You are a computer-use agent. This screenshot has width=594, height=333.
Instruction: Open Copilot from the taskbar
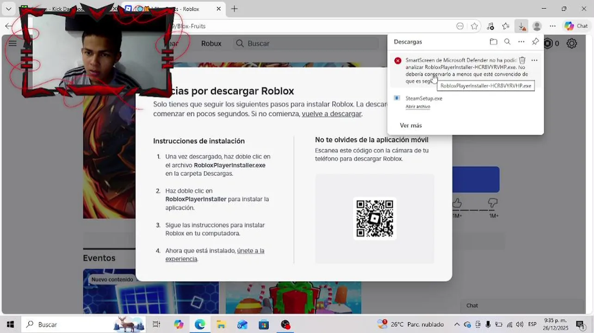tap(179, 325)
